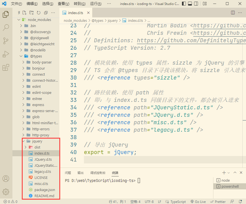This screenshot has width=246, height=204.
Task: Click errors and warnings status indicator
Action: (10, 202)
